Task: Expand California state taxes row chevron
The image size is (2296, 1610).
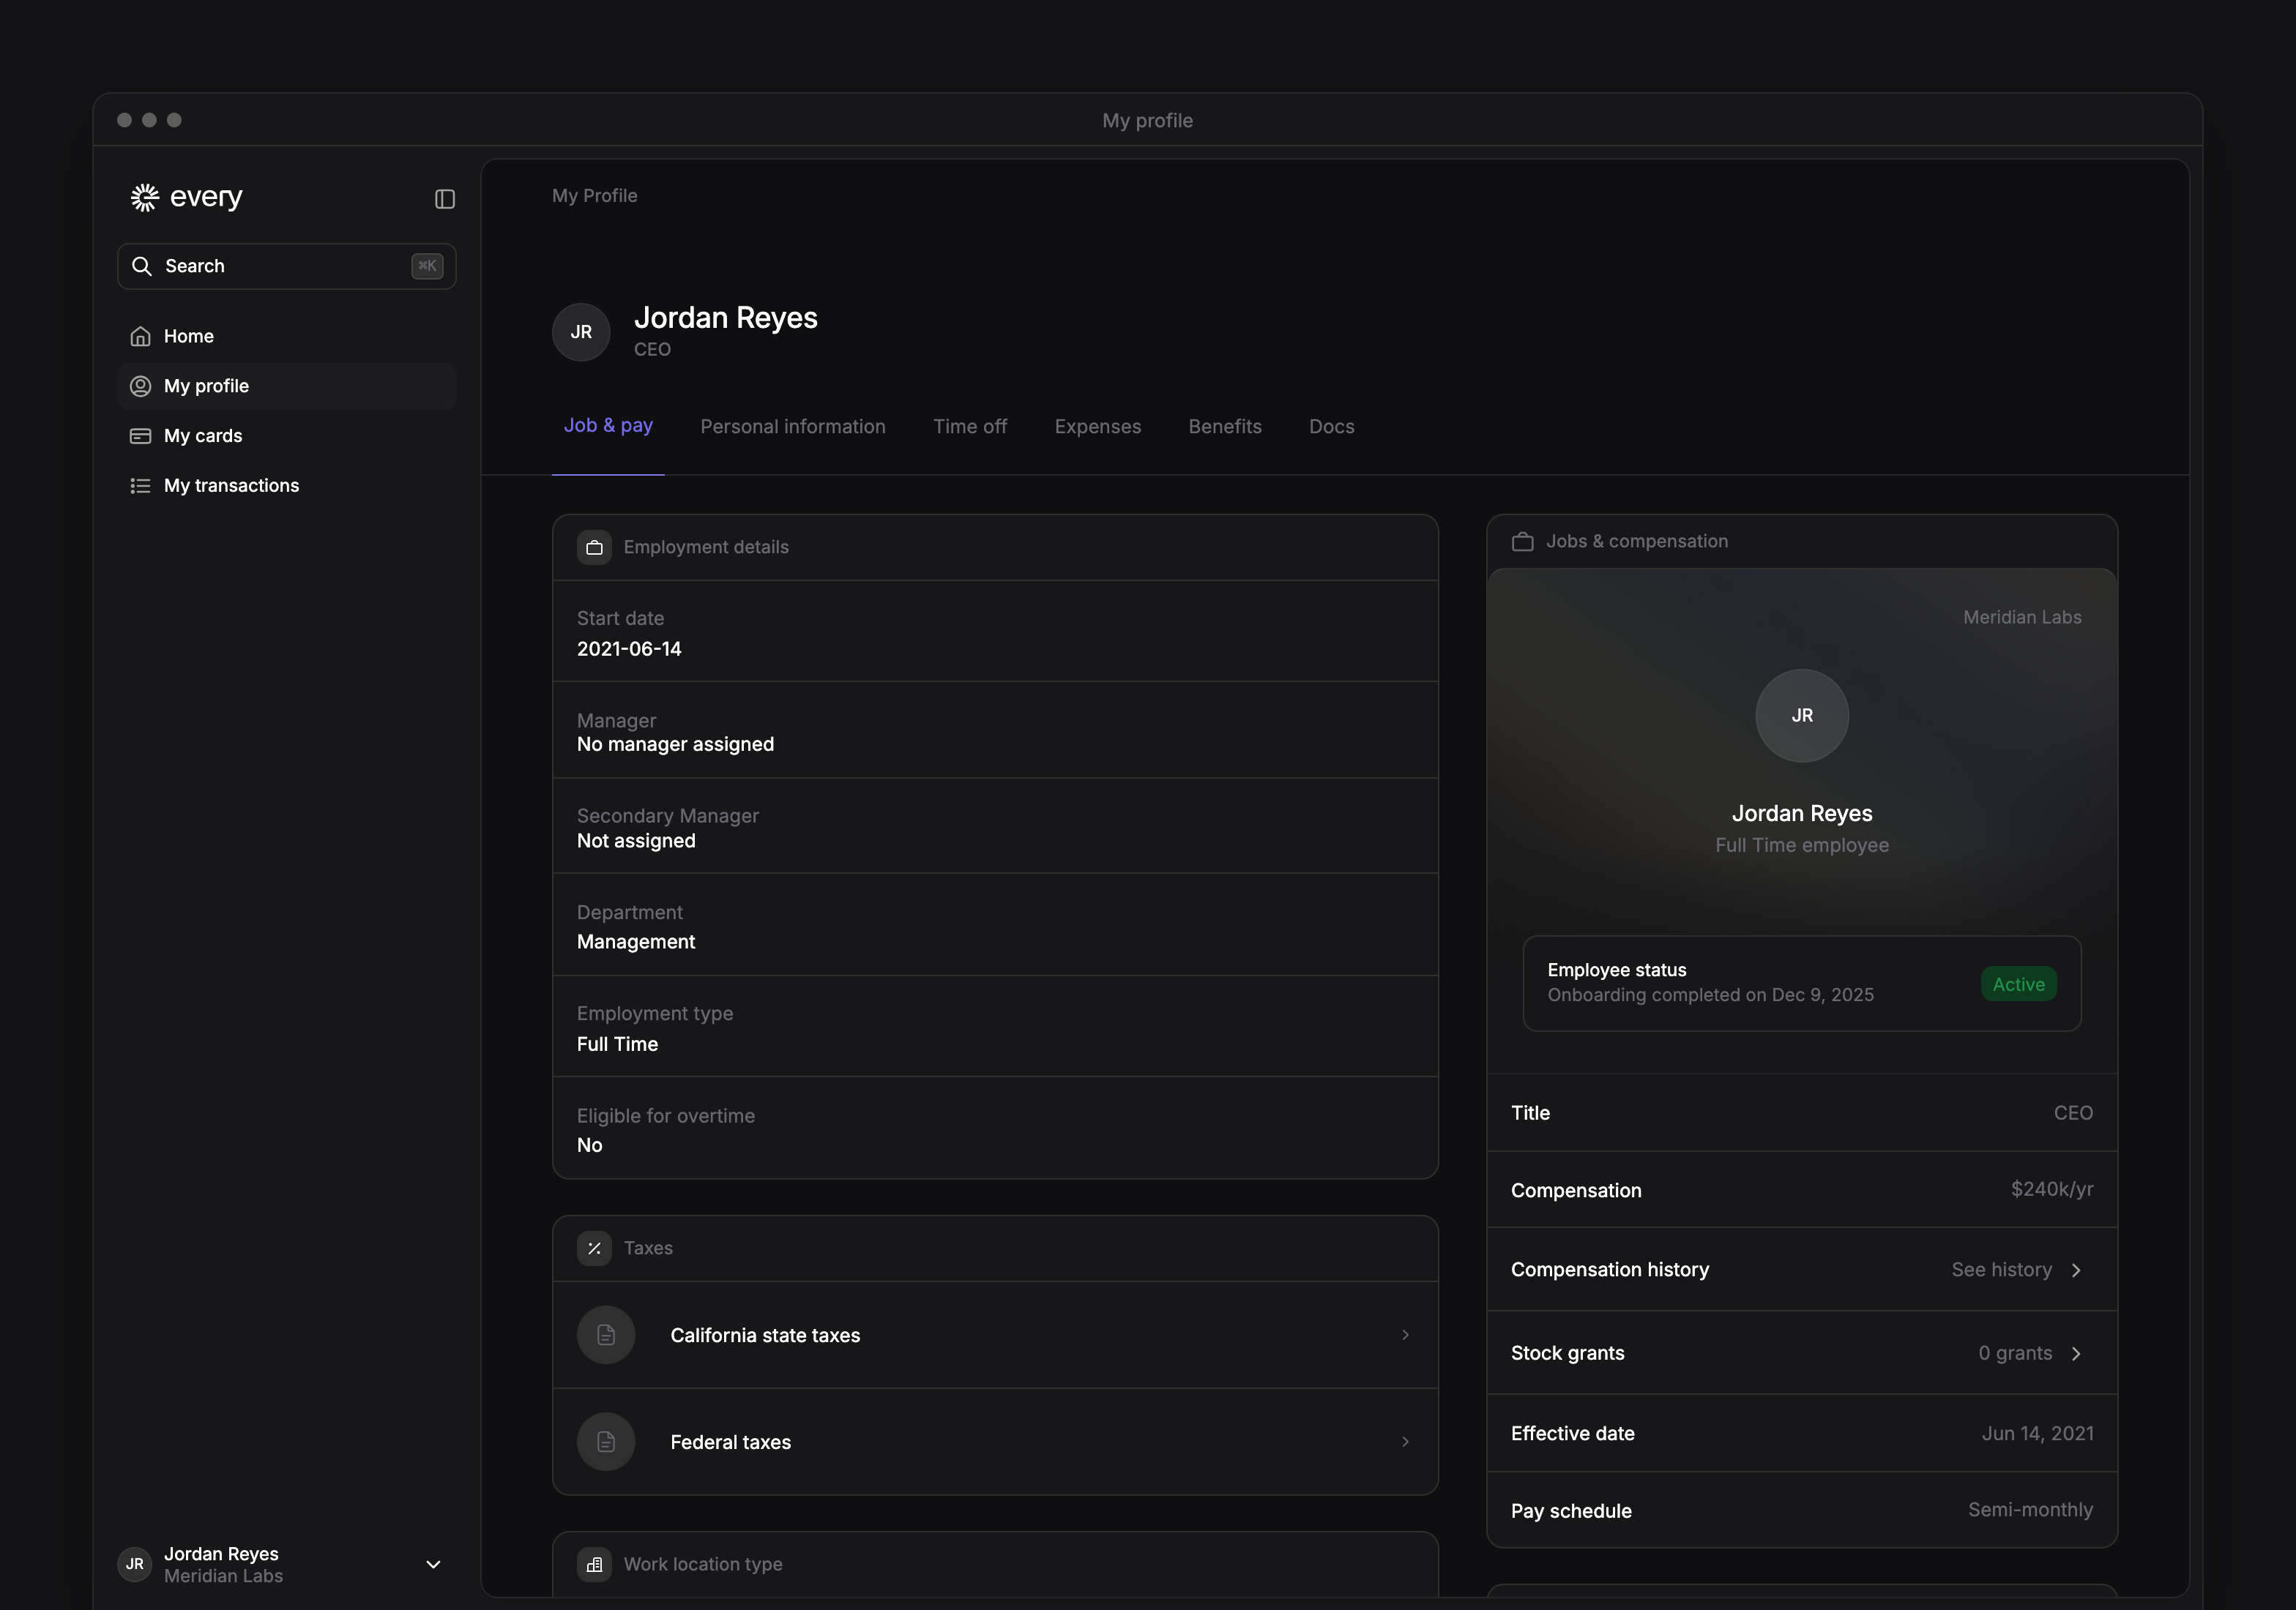Action: [x=1405, y=1335]
